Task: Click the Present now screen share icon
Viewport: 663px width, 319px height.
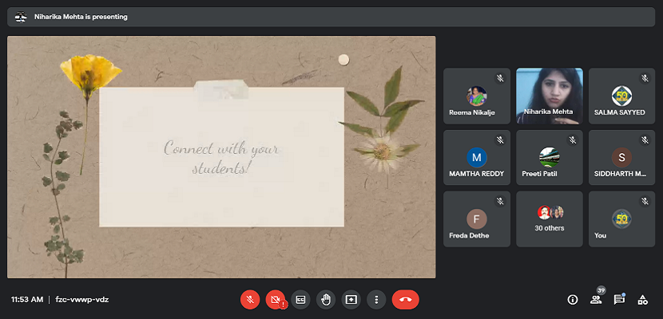Action: pos(351,299)
